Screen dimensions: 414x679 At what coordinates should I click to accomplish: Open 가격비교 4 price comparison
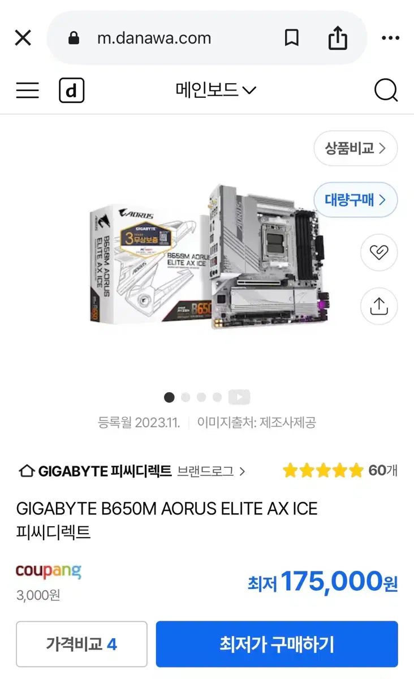pos(81,644)
